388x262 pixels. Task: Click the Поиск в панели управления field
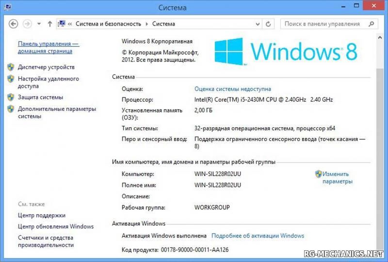click(323, 24)
